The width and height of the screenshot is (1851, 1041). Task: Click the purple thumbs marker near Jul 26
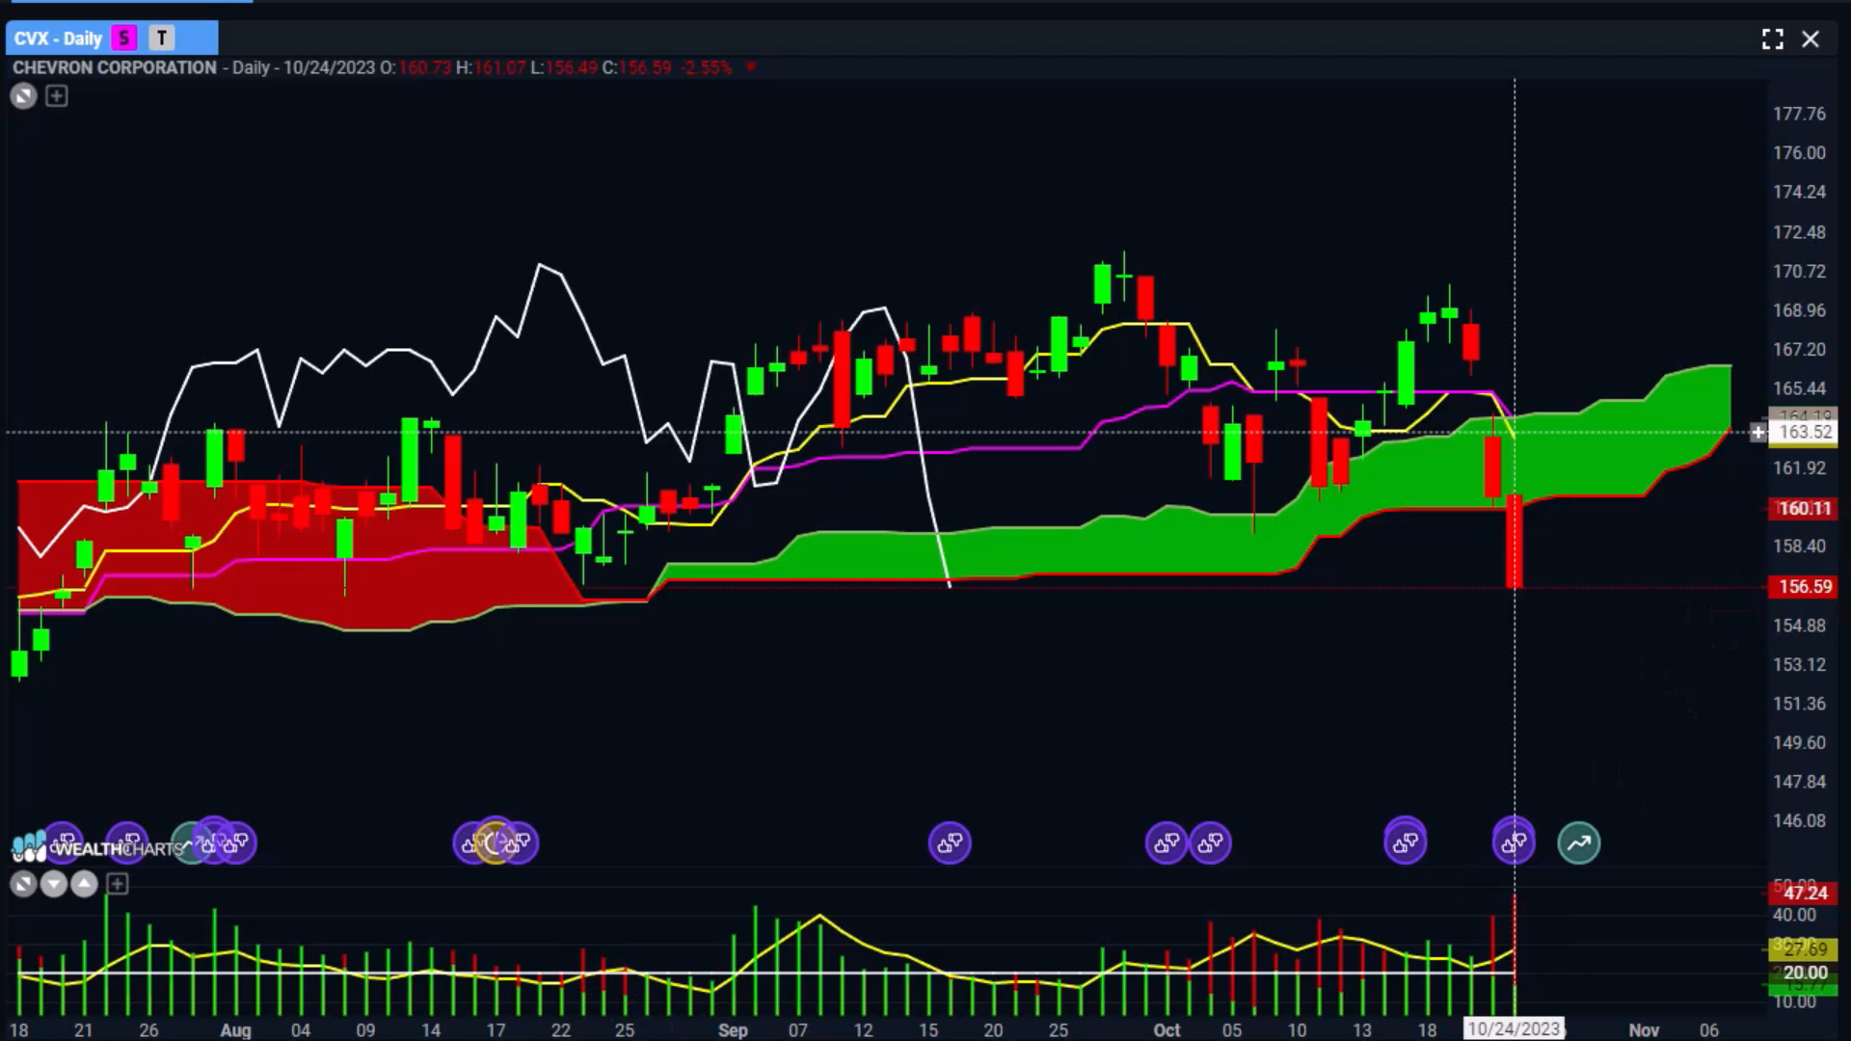pyautogui.click(x=127, y=843)
